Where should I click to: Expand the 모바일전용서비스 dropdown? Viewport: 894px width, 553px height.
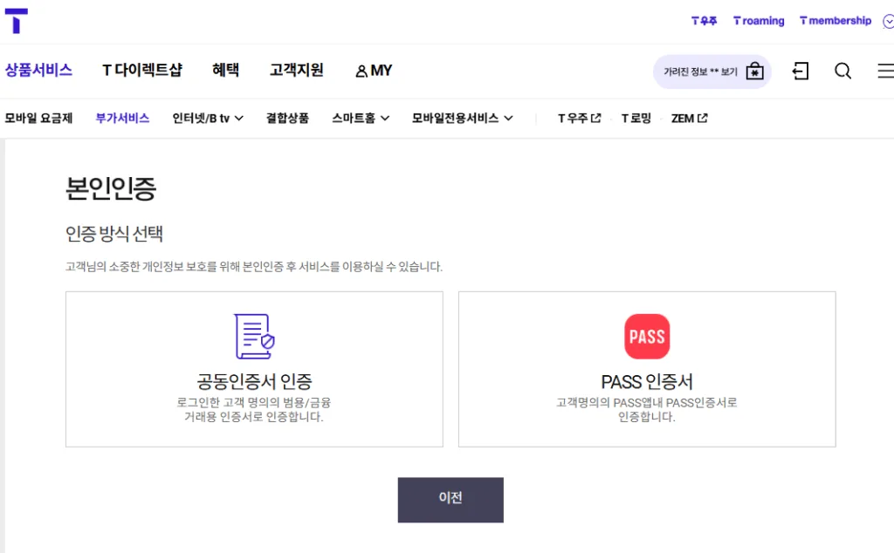(x=463, y=119)
